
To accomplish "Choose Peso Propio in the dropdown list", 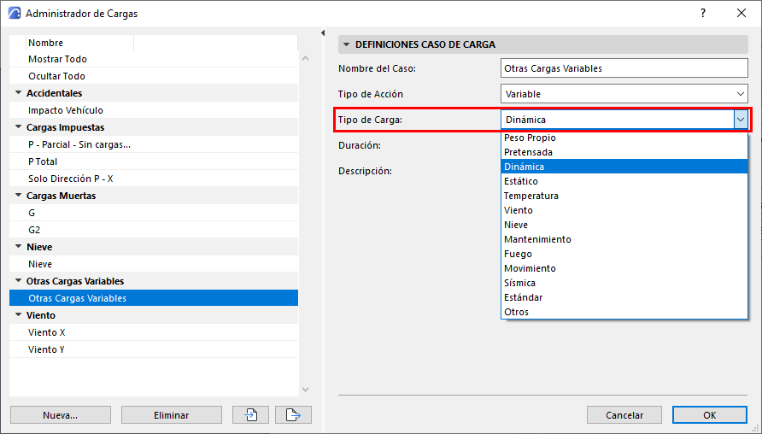I will click(530, 138).
